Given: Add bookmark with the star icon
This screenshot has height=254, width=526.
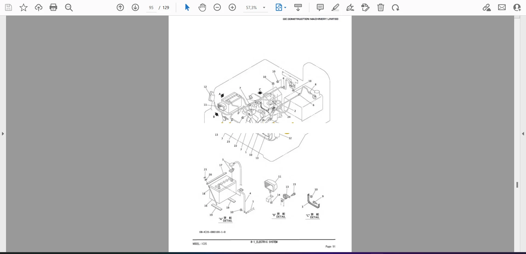Looking at the screenshot, I should coord(24,7).
